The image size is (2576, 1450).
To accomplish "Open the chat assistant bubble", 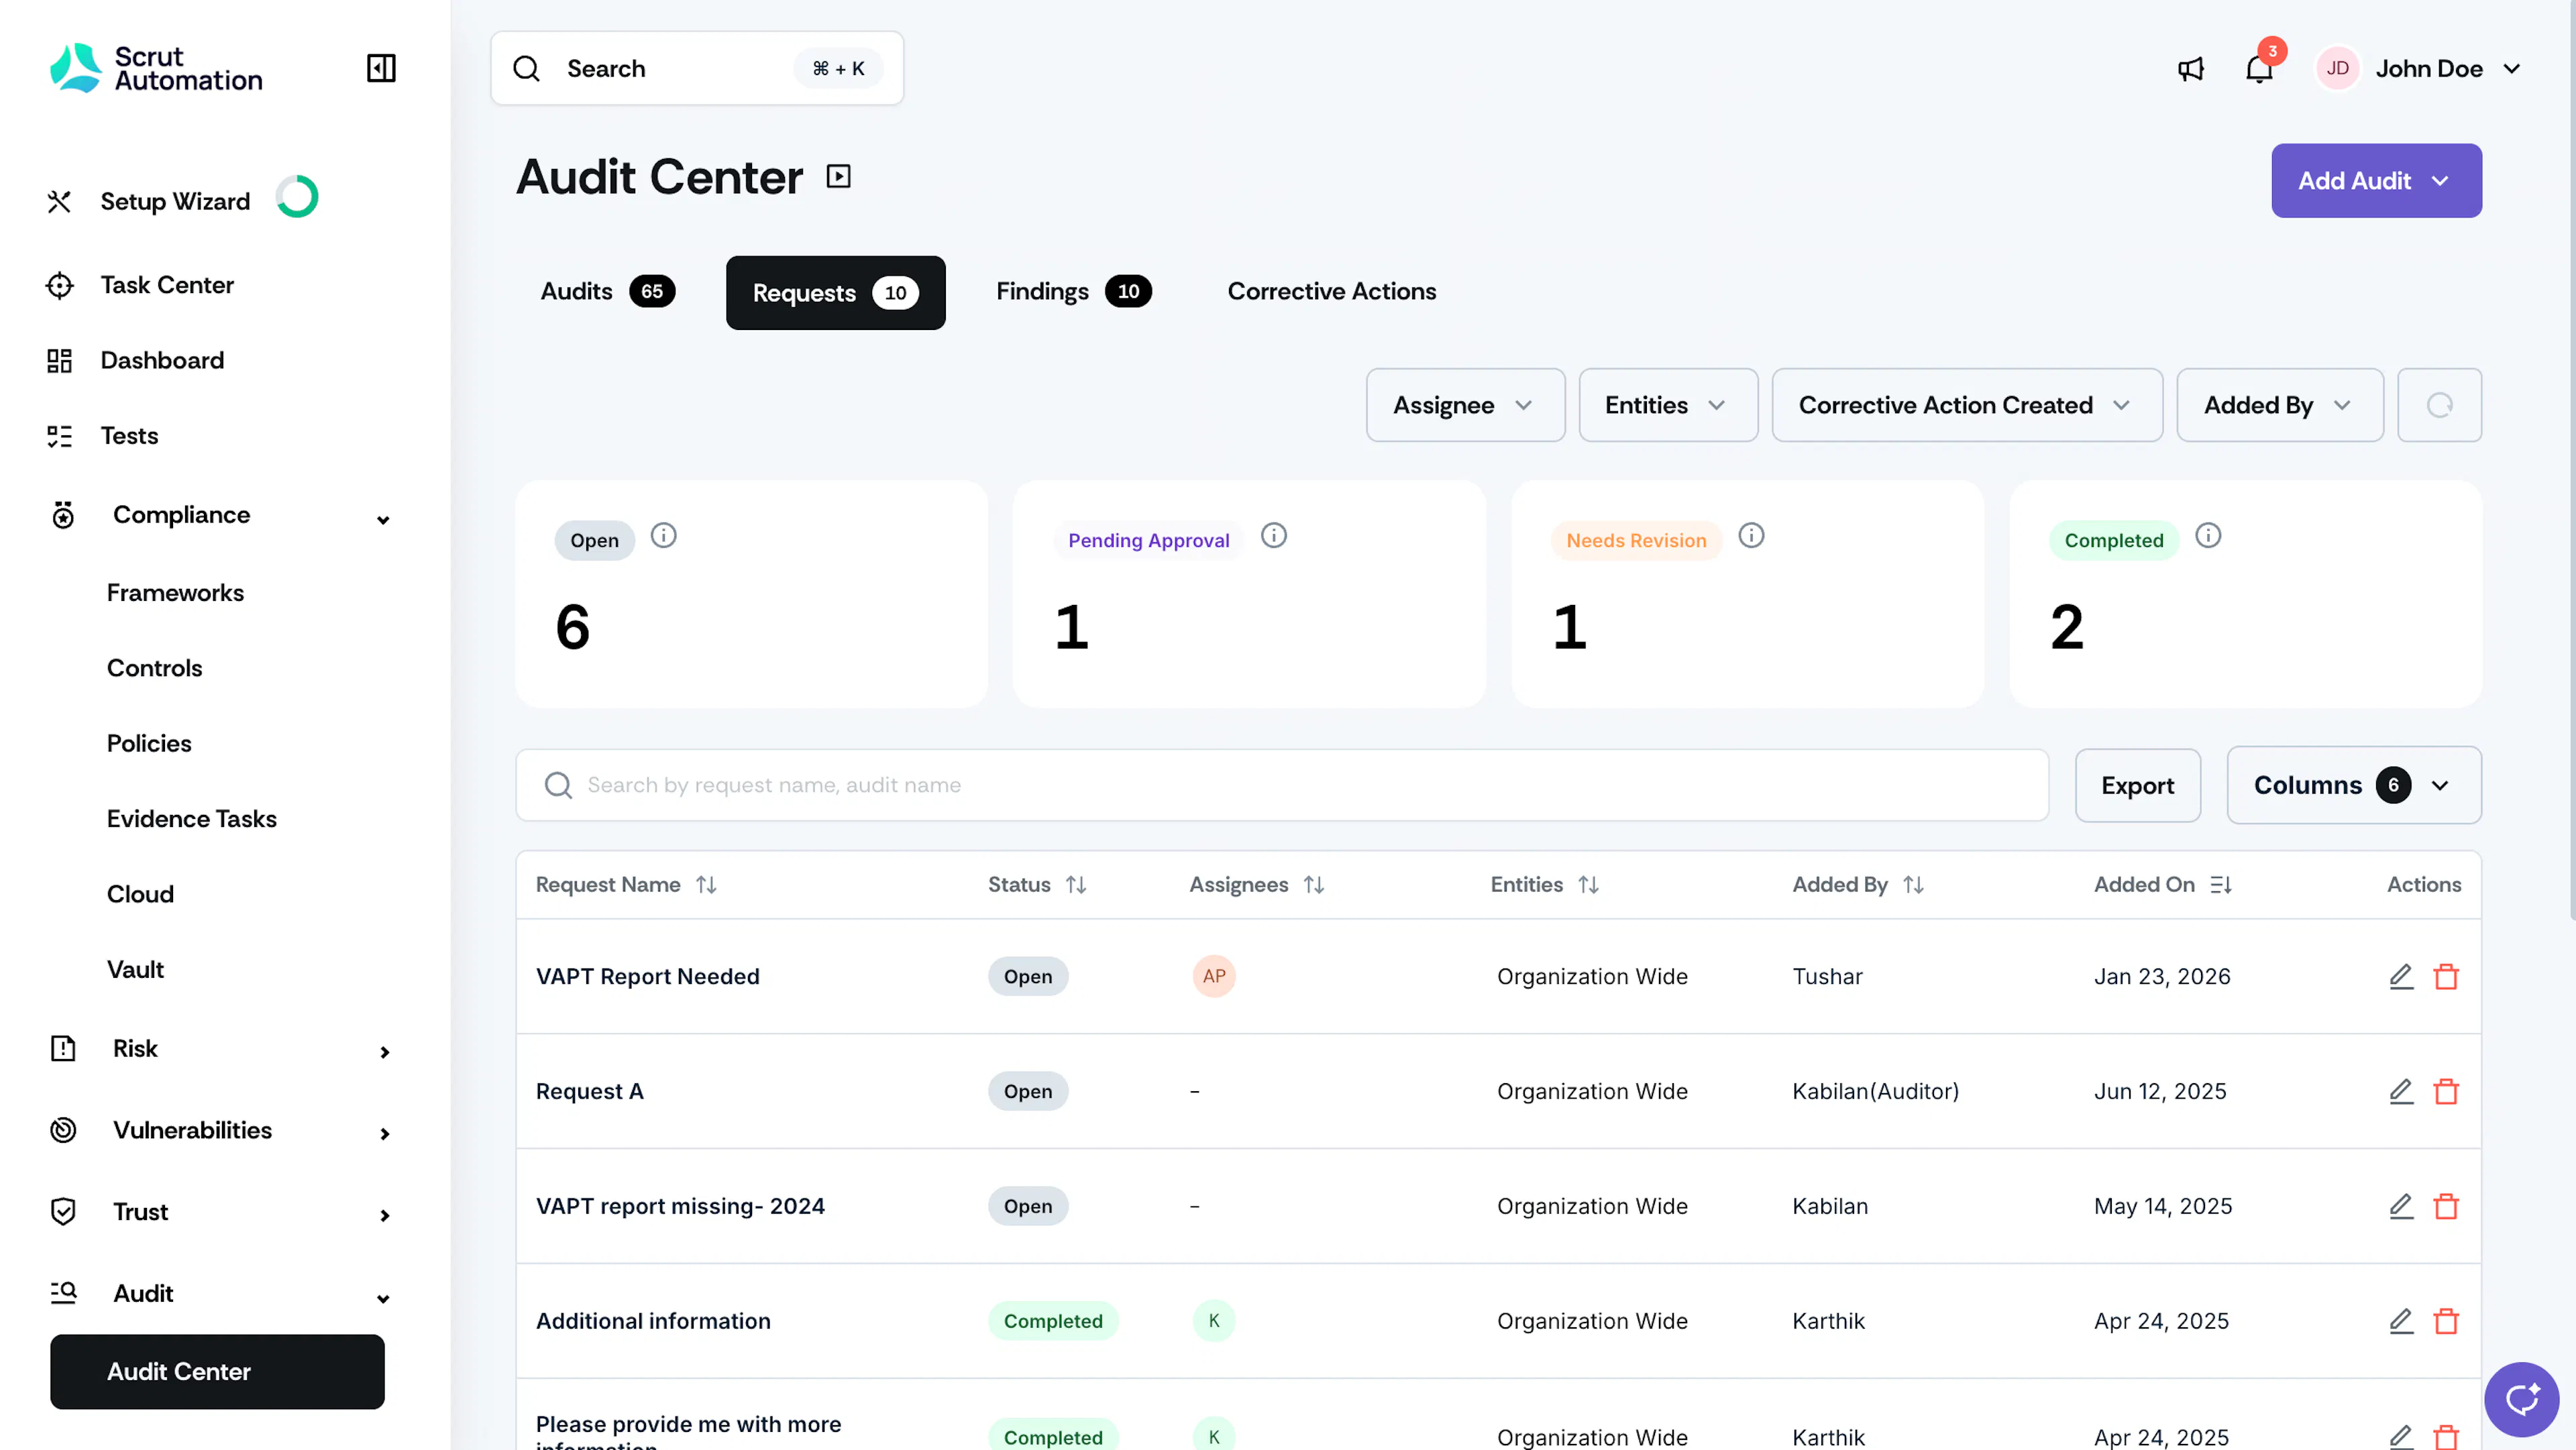I will coord(2521,1399).
